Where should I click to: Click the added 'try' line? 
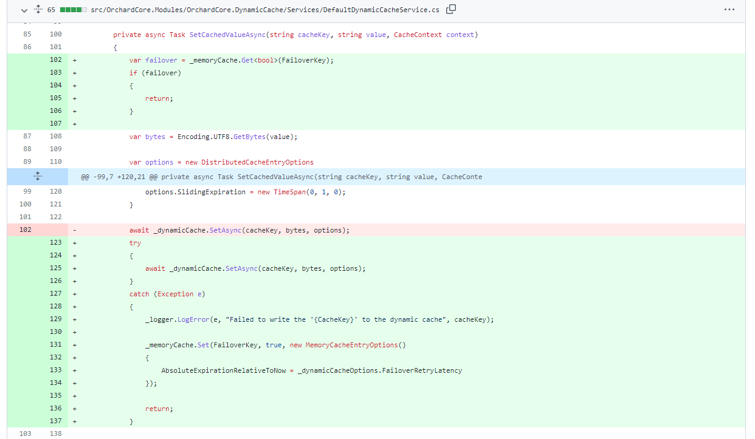pos(135,243)
